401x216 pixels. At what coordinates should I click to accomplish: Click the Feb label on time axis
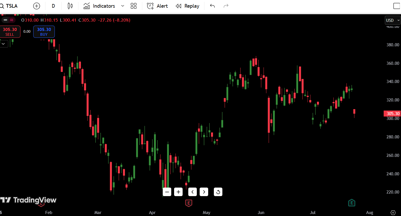[x=49, y=213]
